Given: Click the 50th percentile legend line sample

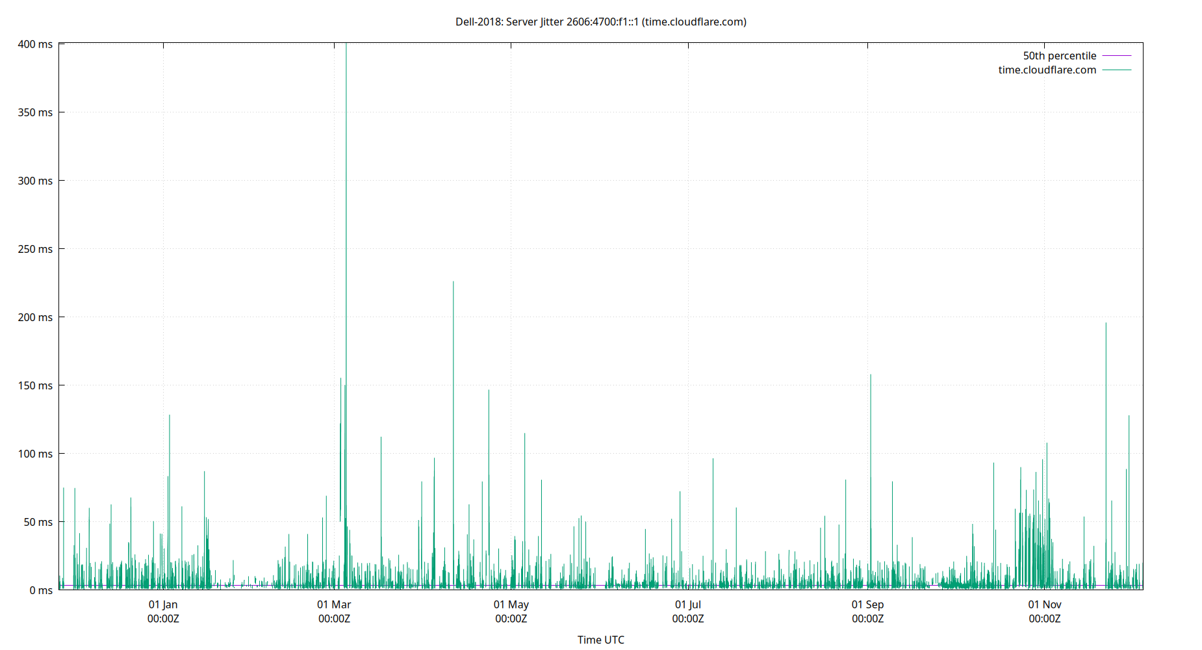Looking at the screenshot, I should [1116, 55].
